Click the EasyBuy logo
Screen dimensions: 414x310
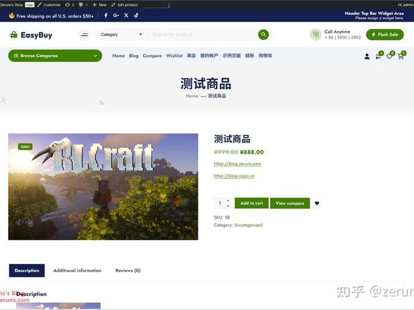point(31,35)
